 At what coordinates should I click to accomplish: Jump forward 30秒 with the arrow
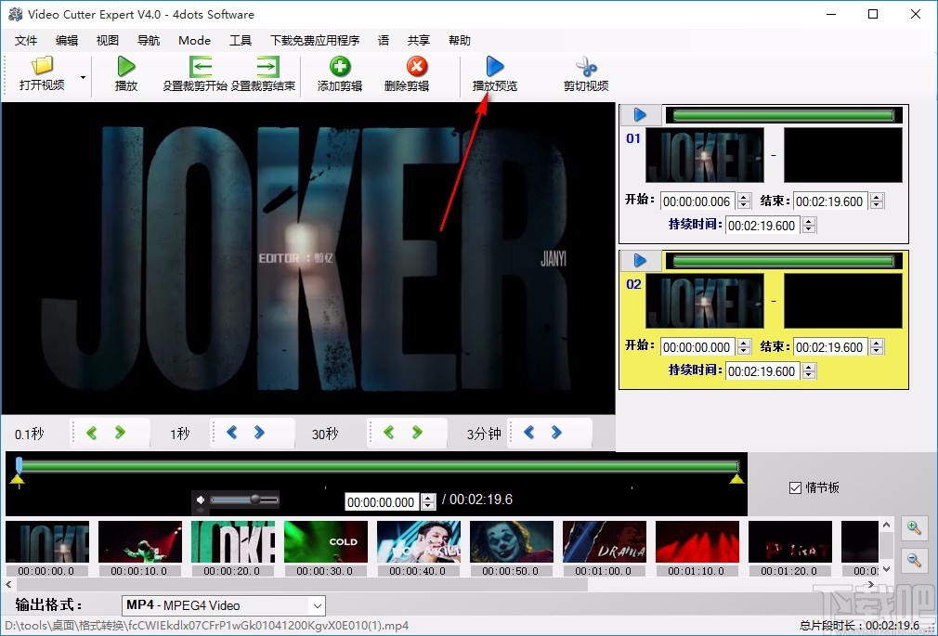pyautogui.click(x=417, y=433)
